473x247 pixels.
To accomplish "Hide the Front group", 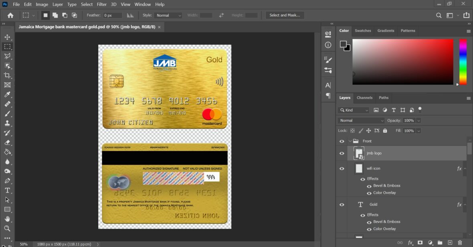I will (342, 141).
